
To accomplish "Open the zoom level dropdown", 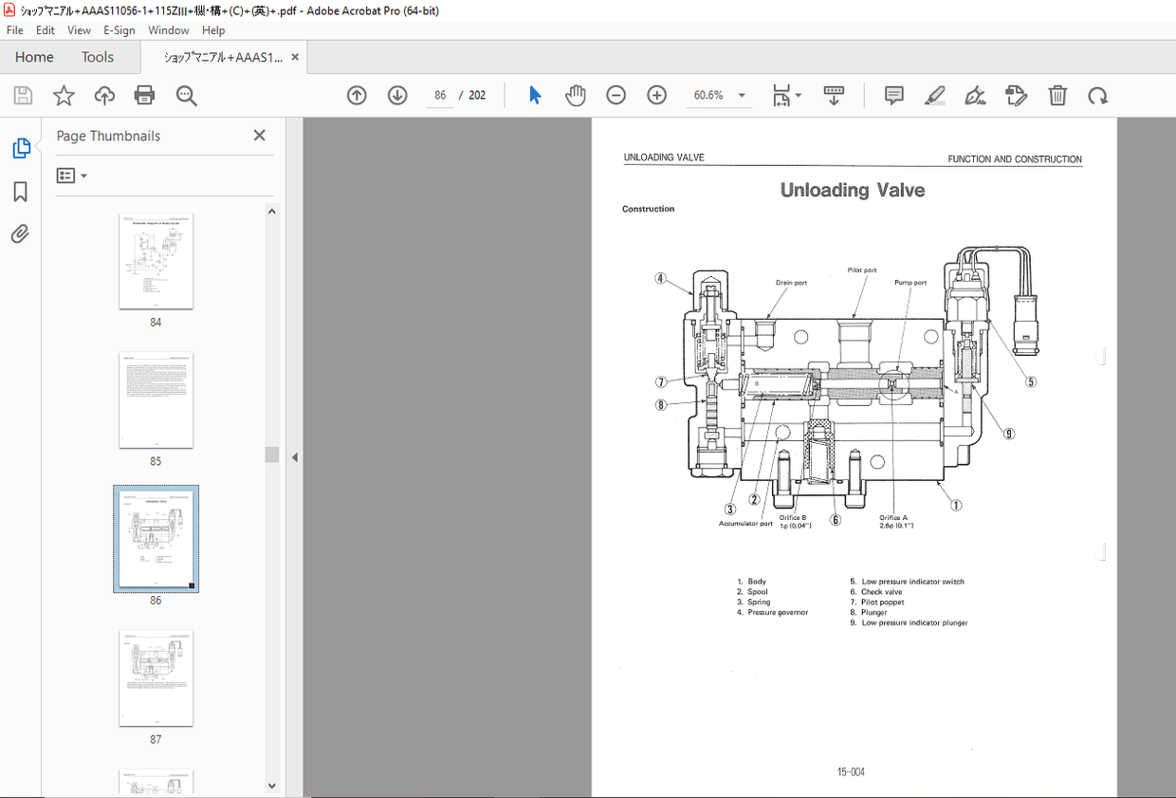I will click(x=742, y=95).
